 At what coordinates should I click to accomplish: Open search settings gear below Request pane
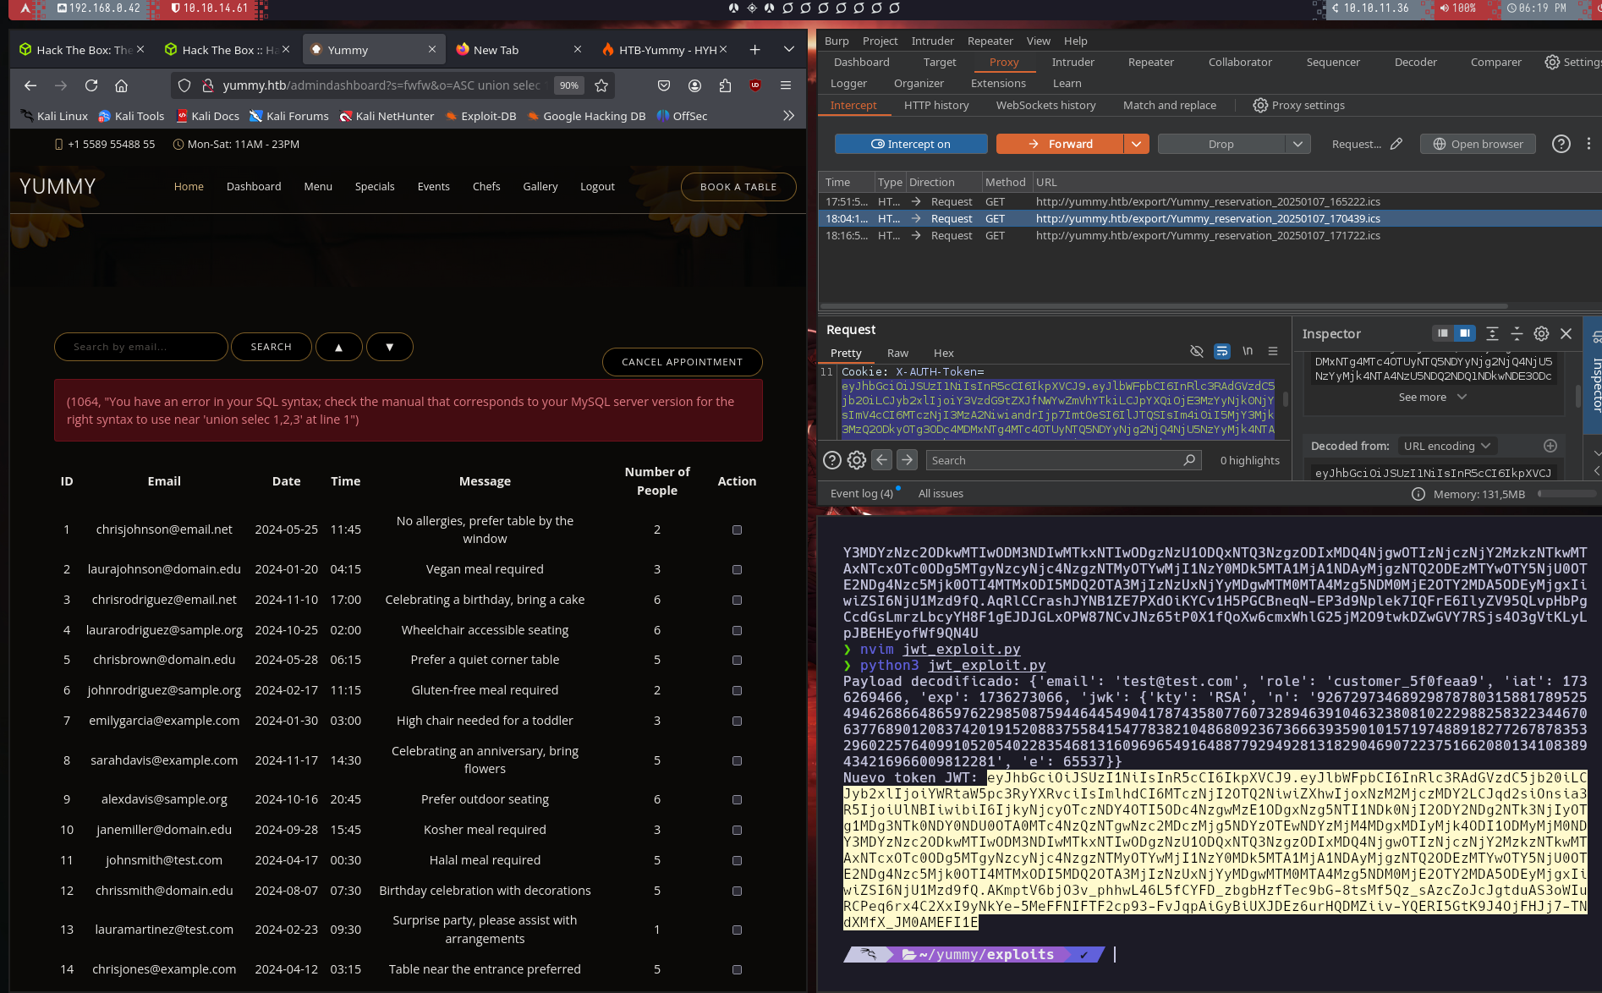[x=857, y=460]
